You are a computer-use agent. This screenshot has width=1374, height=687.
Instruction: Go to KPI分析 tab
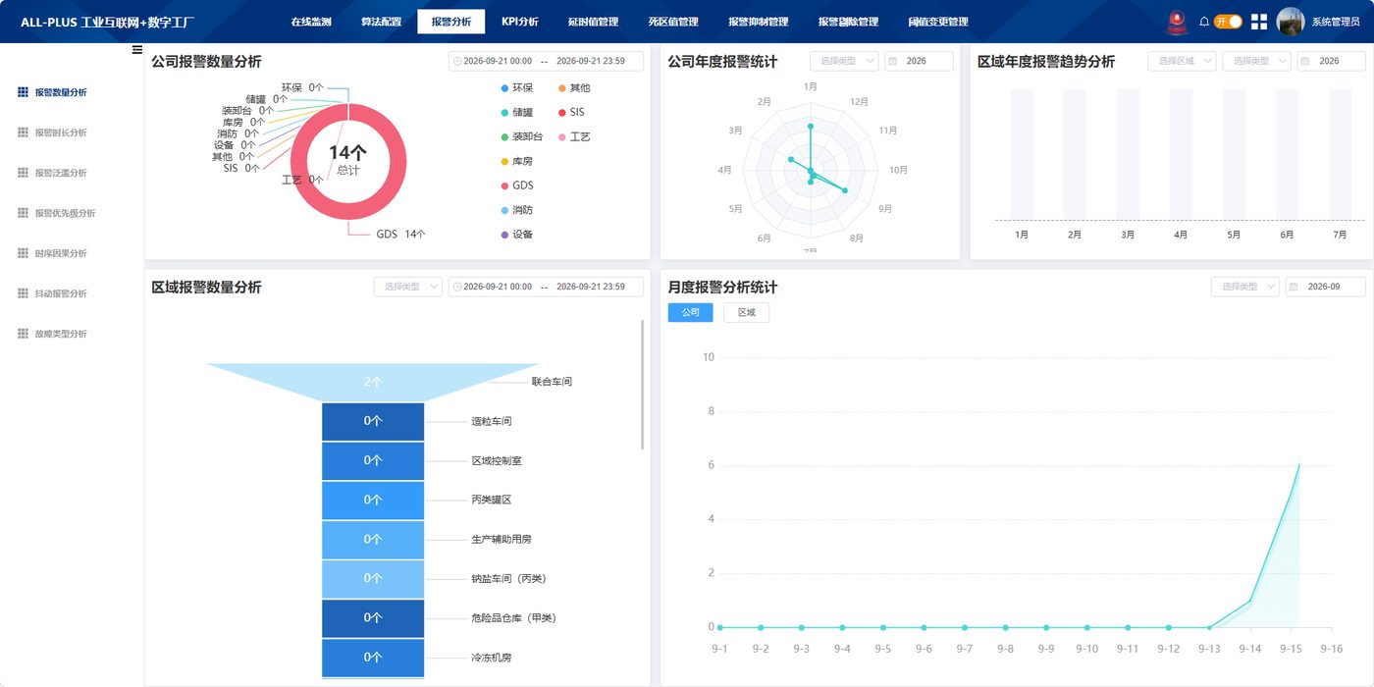520,22
